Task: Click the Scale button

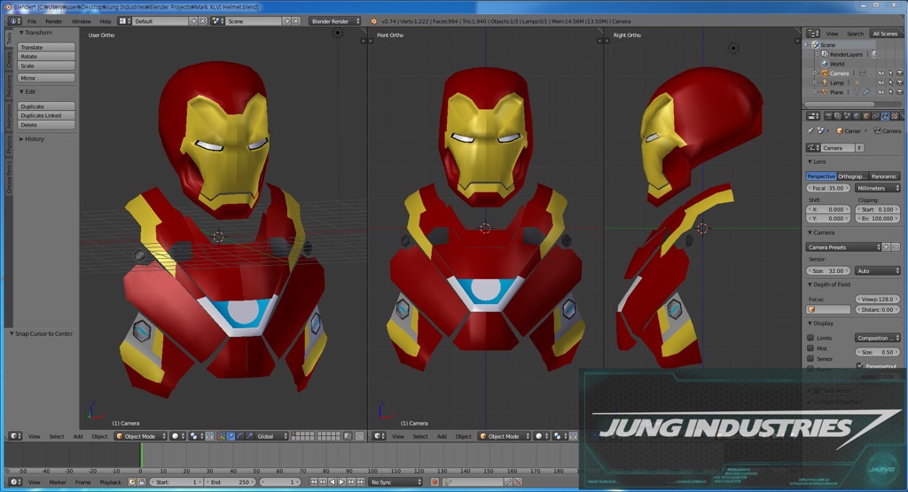Action: pos(46,66)
